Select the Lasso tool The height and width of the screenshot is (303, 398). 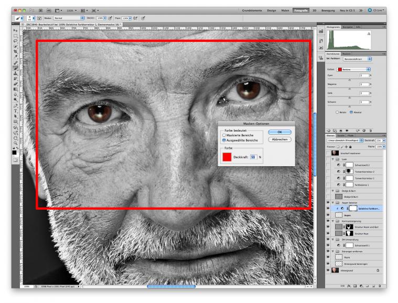15,41
